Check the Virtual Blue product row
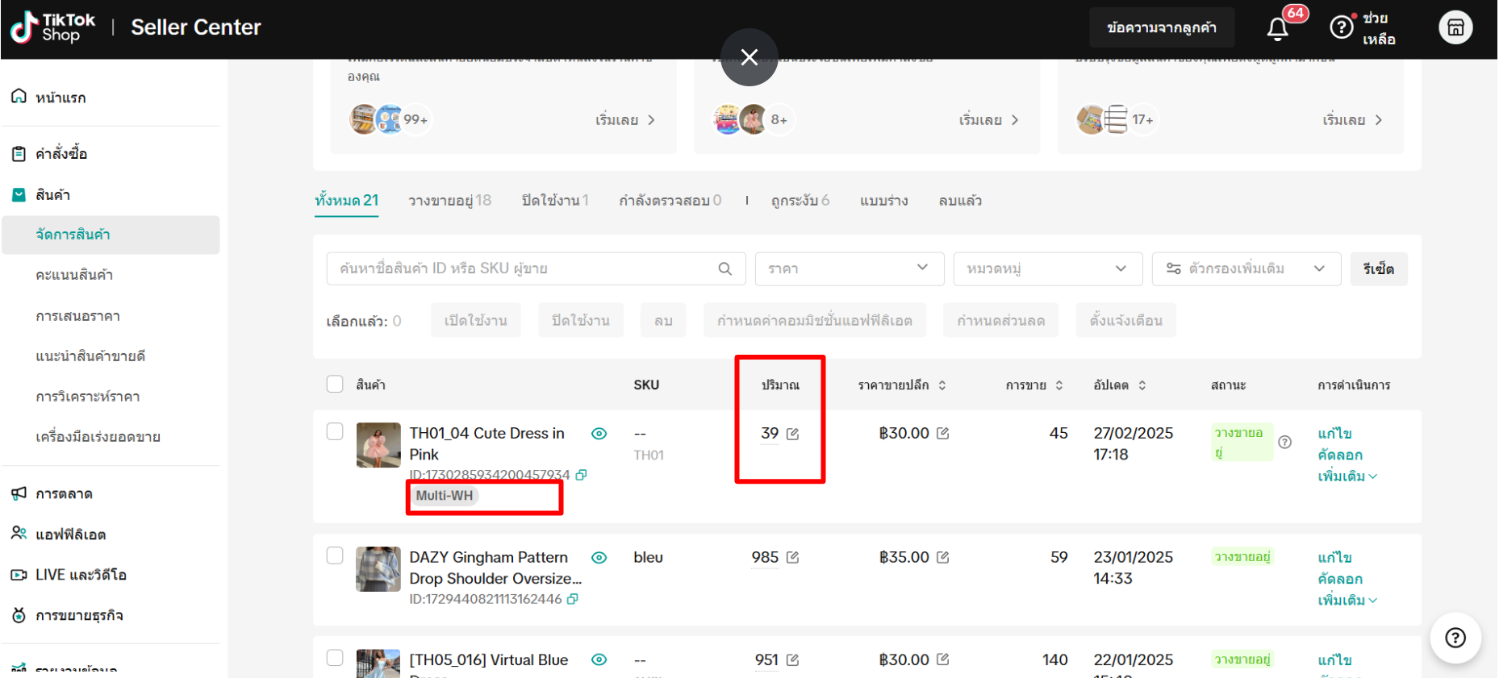 pos(335,658)
